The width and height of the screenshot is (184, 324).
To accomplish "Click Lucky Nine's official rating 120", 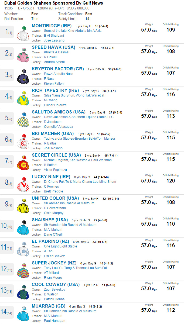I will tap(171, 181).
